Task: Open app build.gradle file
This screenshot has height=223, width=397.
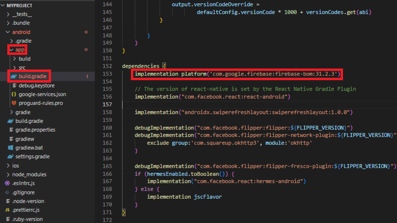Action: [33, 76]
